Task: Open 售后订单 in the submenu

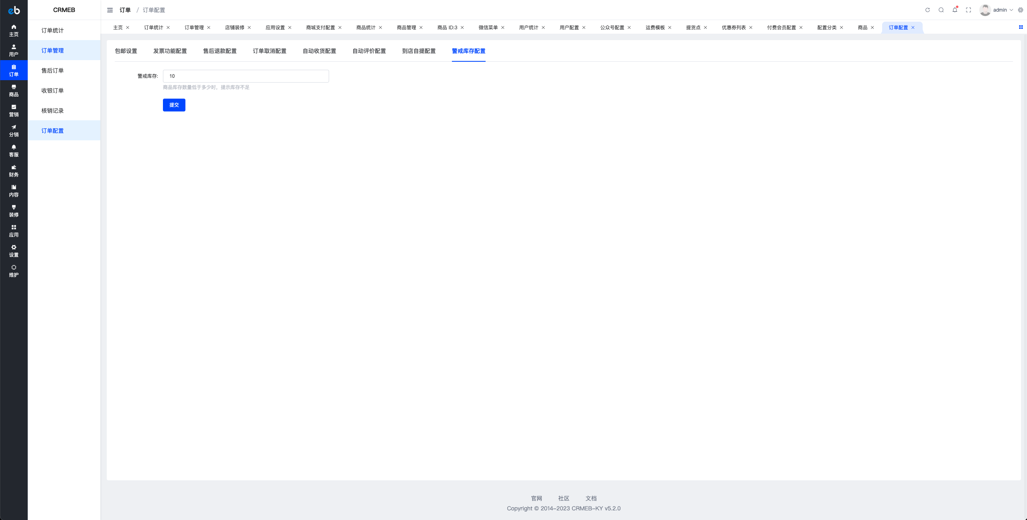Action: tap(53, 71)
